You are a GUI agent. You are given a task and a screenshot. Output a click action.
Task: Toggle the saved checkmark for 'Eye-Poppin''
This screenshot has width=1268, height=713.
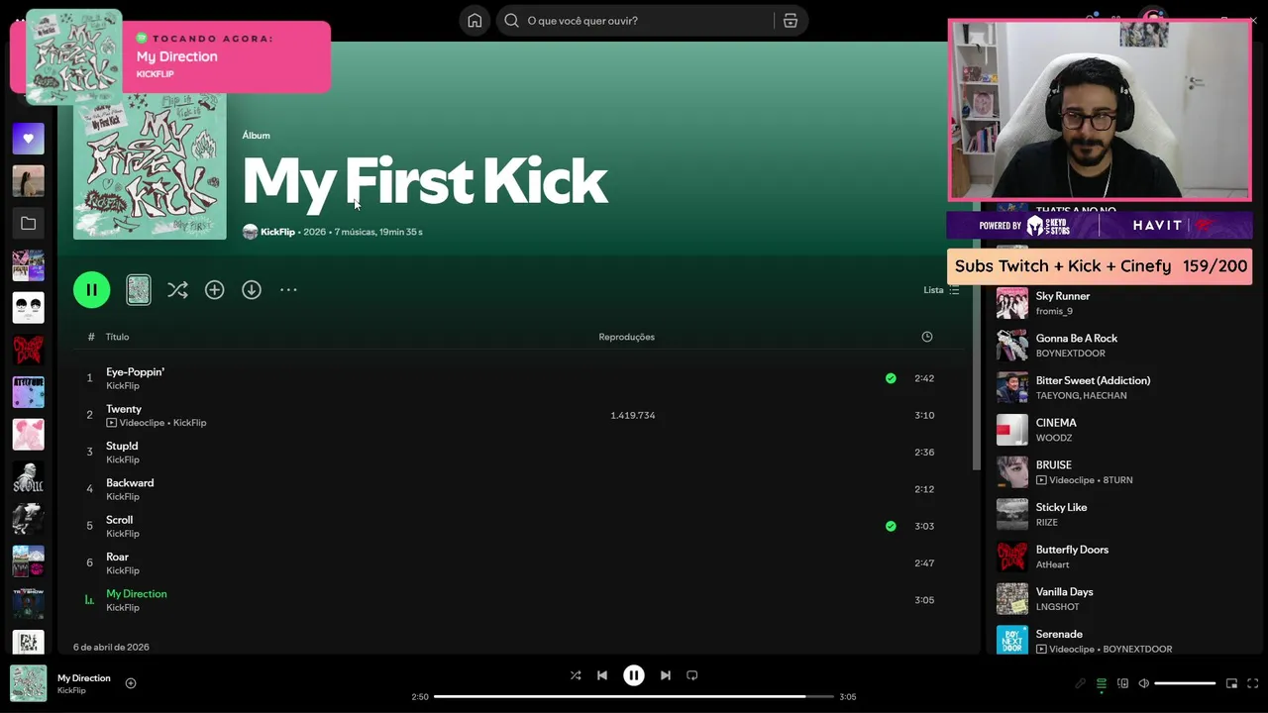(x=891, y=378)
